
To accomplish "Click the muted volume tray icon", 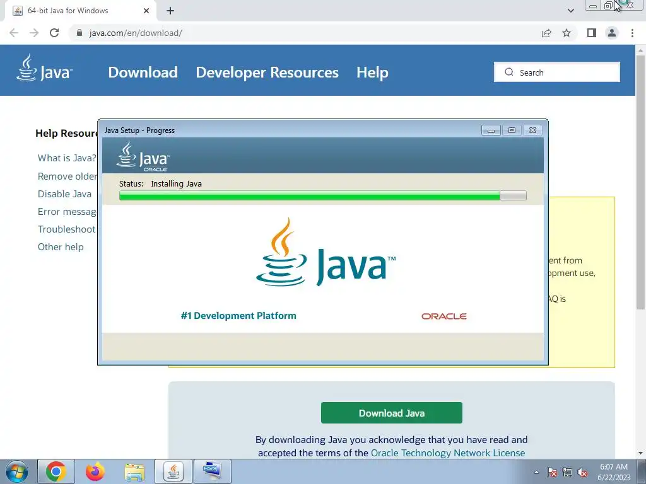I will pyautogui.click(x=582, y=472).
